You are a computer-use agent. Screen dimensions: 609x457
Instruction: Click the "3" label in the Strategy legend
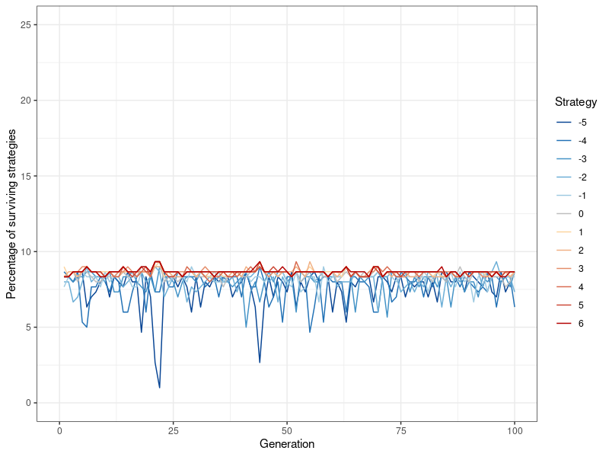click(x=581, y=269)
